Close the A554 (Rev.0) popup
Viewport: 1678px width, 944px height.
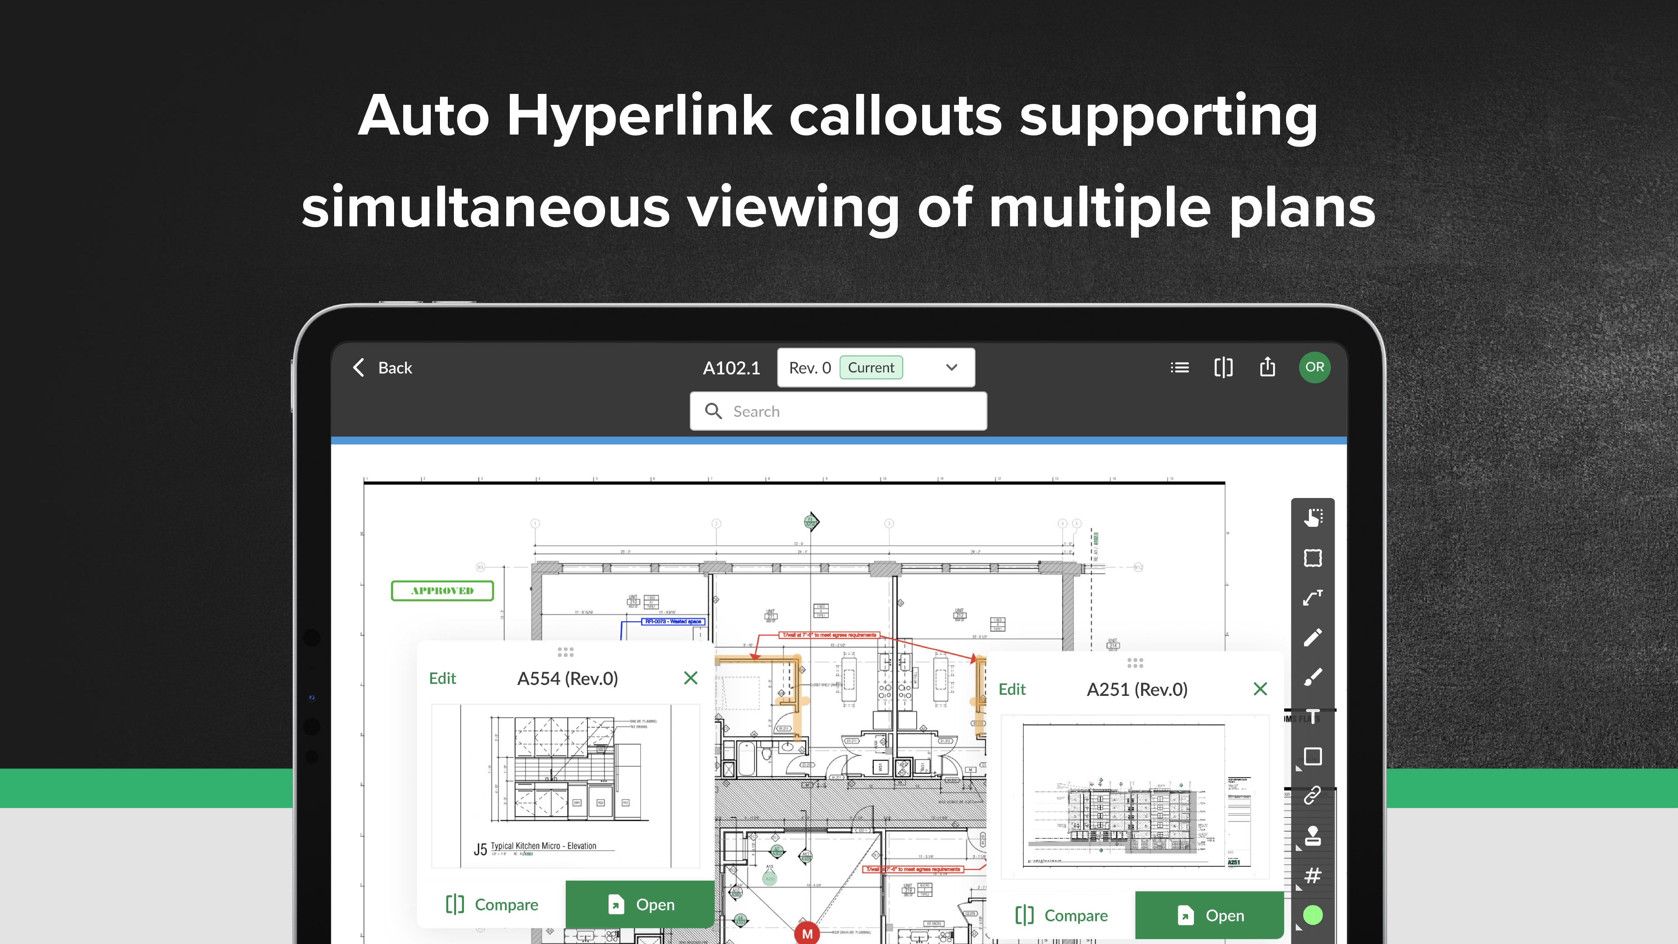click(691, 678)
